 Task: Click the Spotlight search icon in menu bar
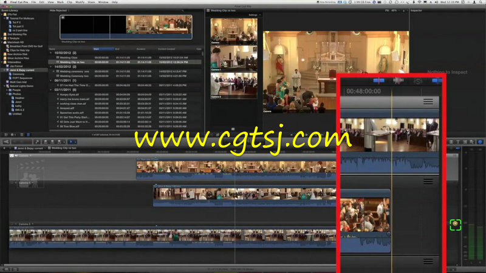pyautogui.click(x=481, y=2)
